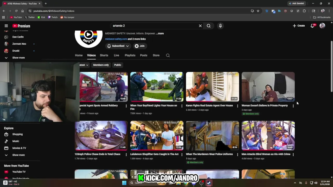Open Twitch bookmark in bookmarks bar
The image size is (333, 187).
click(x=53, y=17)
